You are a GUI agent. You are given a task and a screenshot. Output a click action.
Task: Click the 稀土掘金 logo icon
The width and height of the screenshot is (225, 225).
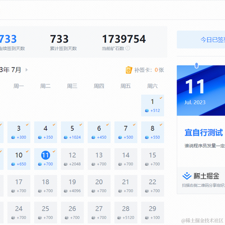point(187,176)
